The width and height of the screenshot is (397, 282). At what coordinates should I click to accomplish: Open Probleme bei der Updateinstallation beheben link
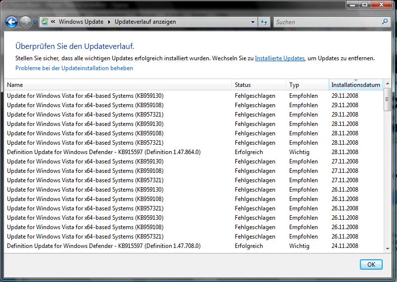tap(74, 68)
